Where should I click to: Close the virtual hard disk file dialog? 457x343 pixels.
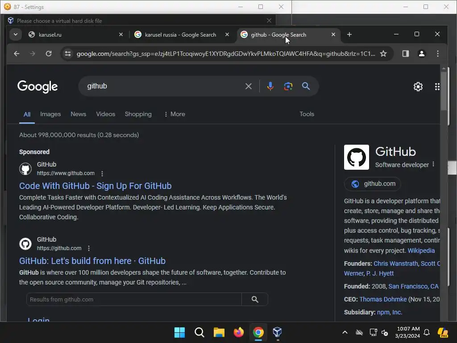tap(269, 21)
